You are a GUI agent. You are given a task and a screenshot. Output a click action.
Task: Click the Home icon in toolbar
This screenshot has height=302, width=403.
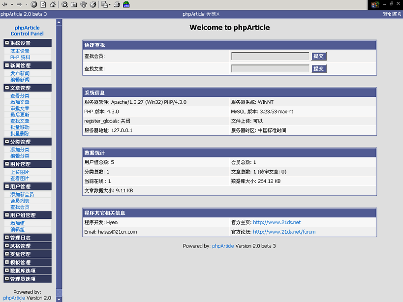pyautogui.click(x=53, y=4)
